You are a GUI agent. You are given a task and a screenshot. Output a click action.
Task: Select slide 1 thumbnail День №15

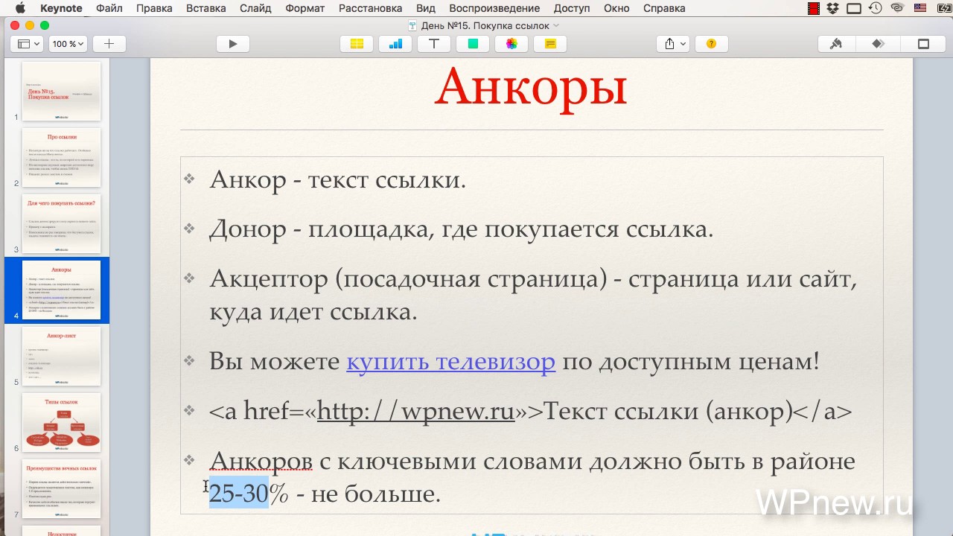[x=61, y=91]
